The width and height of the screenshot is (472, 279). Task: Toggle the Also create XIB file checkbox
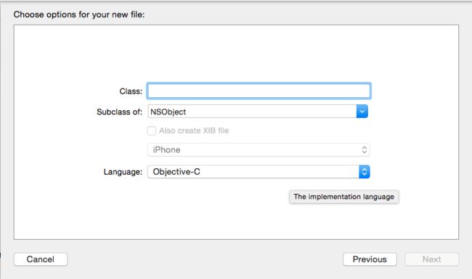[152, 130]
